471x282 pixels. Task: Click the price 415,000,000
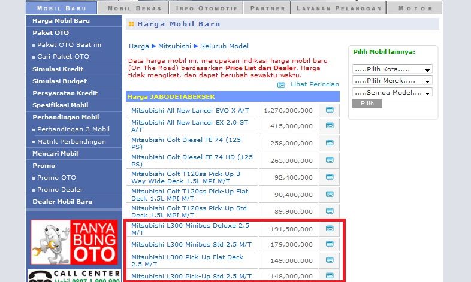tap(291, 126)
